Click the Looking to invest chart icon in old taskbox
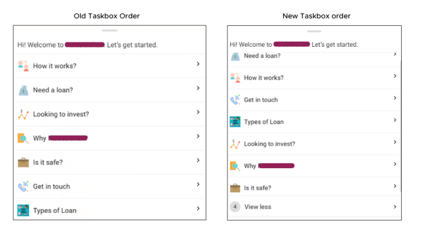This screenshot has width=422, height=237. [23, 114]
